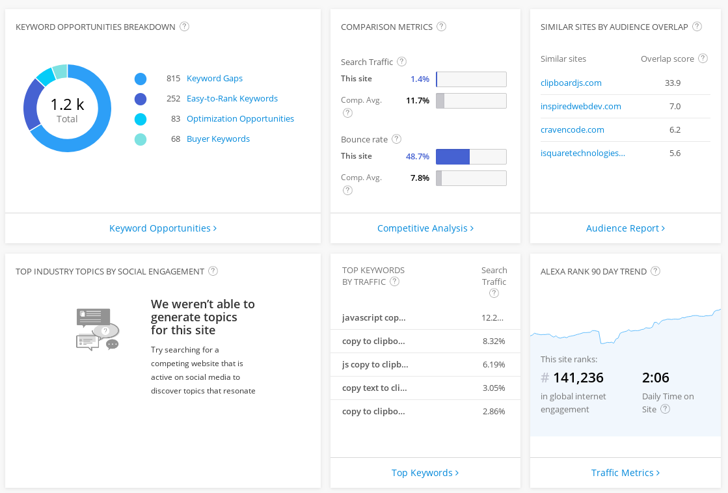Select the teal legend dot for Buyer Keywords
Image resolution: width=728 pixels, height=493 pixels.
pos(141,139)
